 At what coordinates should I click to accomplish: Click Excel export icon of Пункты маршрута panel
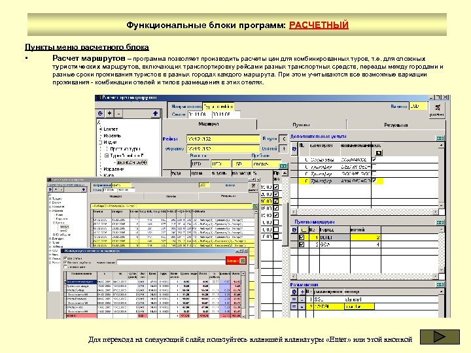440,222
